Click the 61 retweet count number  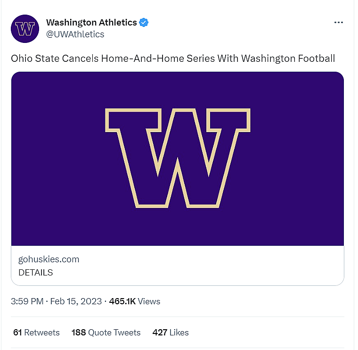17,333
